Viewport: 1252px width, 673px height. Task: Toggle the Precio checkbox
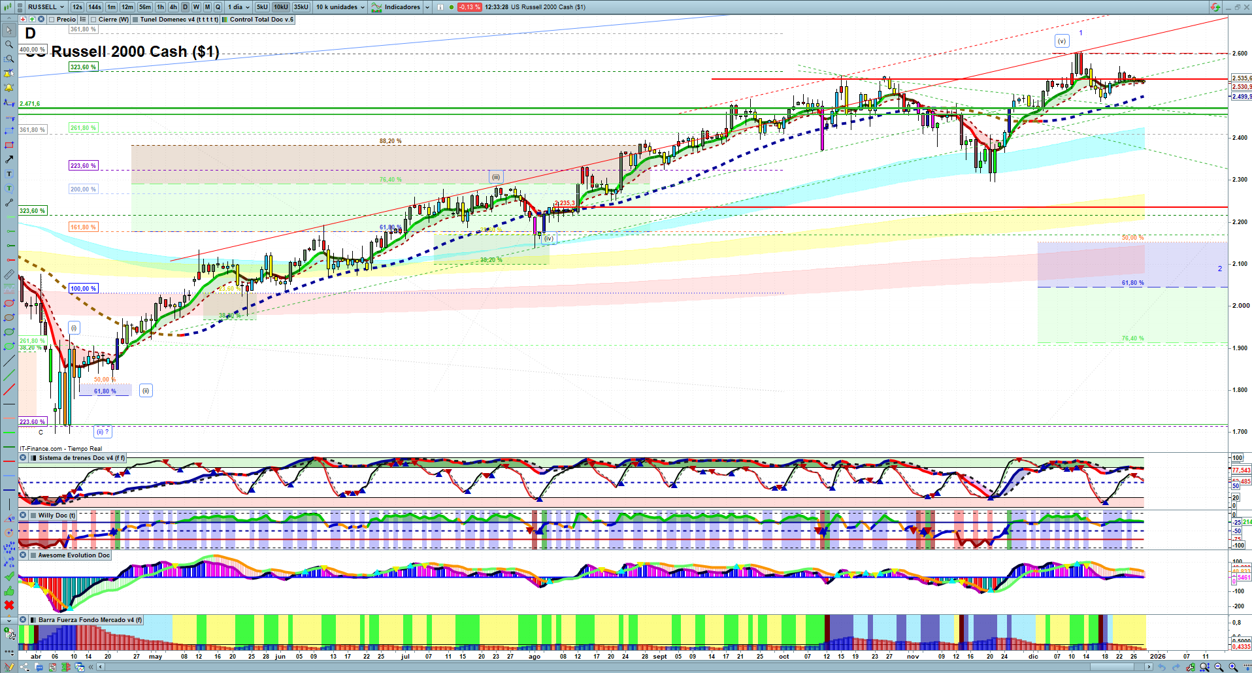(x=52, y=20)
